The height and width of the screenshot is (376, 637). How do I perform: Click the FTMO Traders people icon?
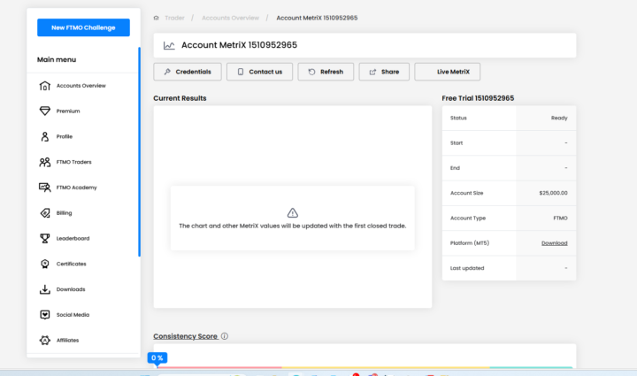(45, 162)
